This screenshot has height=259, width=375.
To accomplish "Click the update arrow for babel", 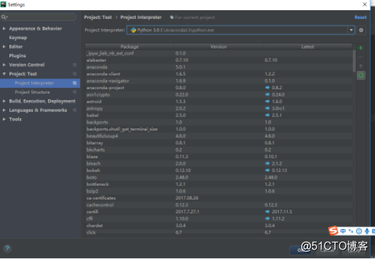I will click(x=267, y=115).
